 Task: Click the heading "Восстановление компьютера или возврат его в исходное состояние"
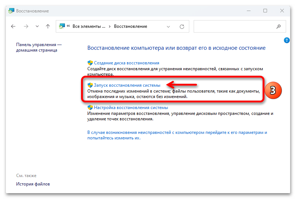point(176,48)
